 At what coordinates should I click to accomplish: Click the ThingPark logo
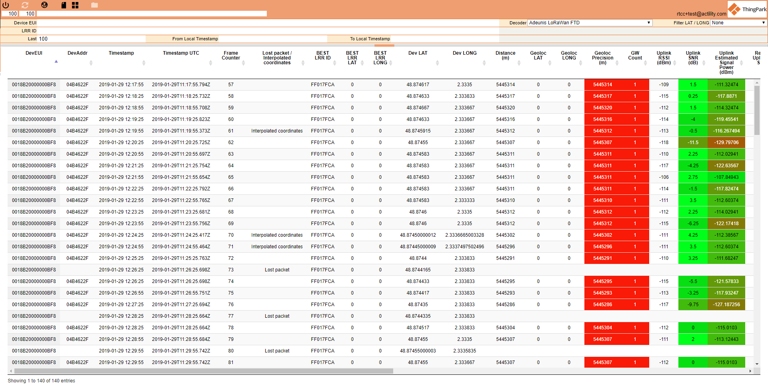click(x=747, y=9)
